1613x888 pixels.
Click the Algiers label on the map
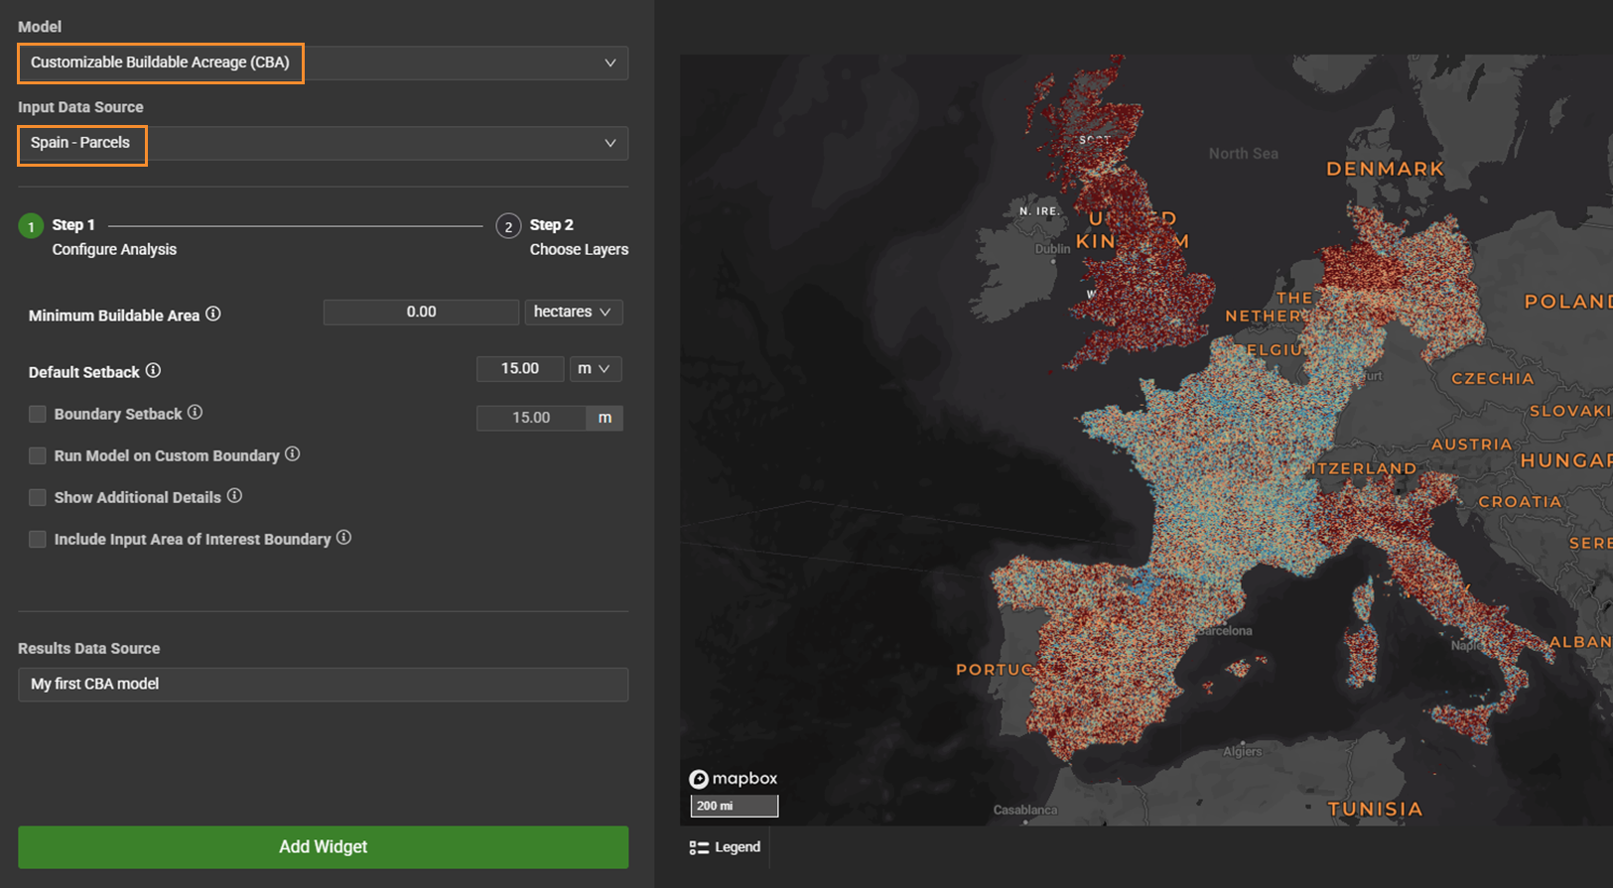pyautogui.click(x=1242, y=751)
